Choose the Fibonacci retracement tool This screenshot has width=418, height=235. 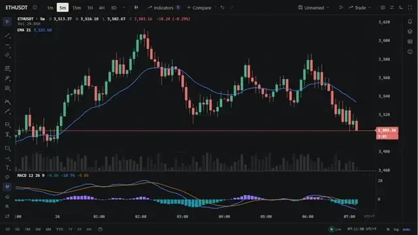7,68
